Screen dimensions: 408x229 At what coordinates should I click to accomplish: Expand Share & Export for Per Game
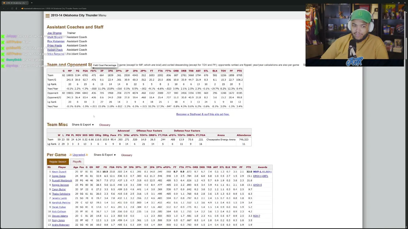pos(105,155)
